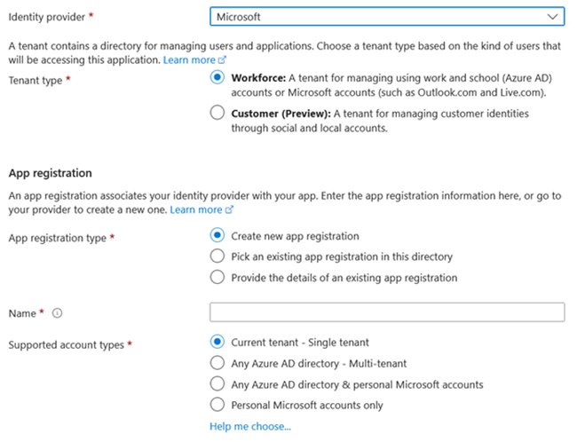Viewport: 577px width, 442px height.
Task: Choose Provide the details of an existing app registration
Action: [217, 277]
